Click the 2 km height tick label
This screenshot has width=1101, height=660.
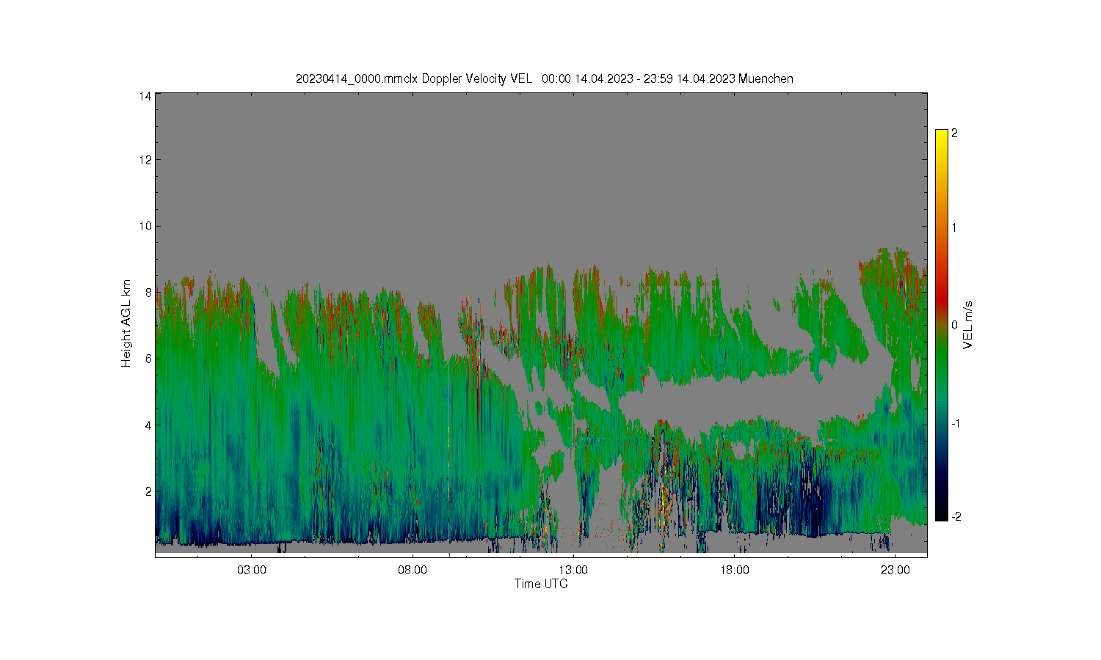(148, 491)
